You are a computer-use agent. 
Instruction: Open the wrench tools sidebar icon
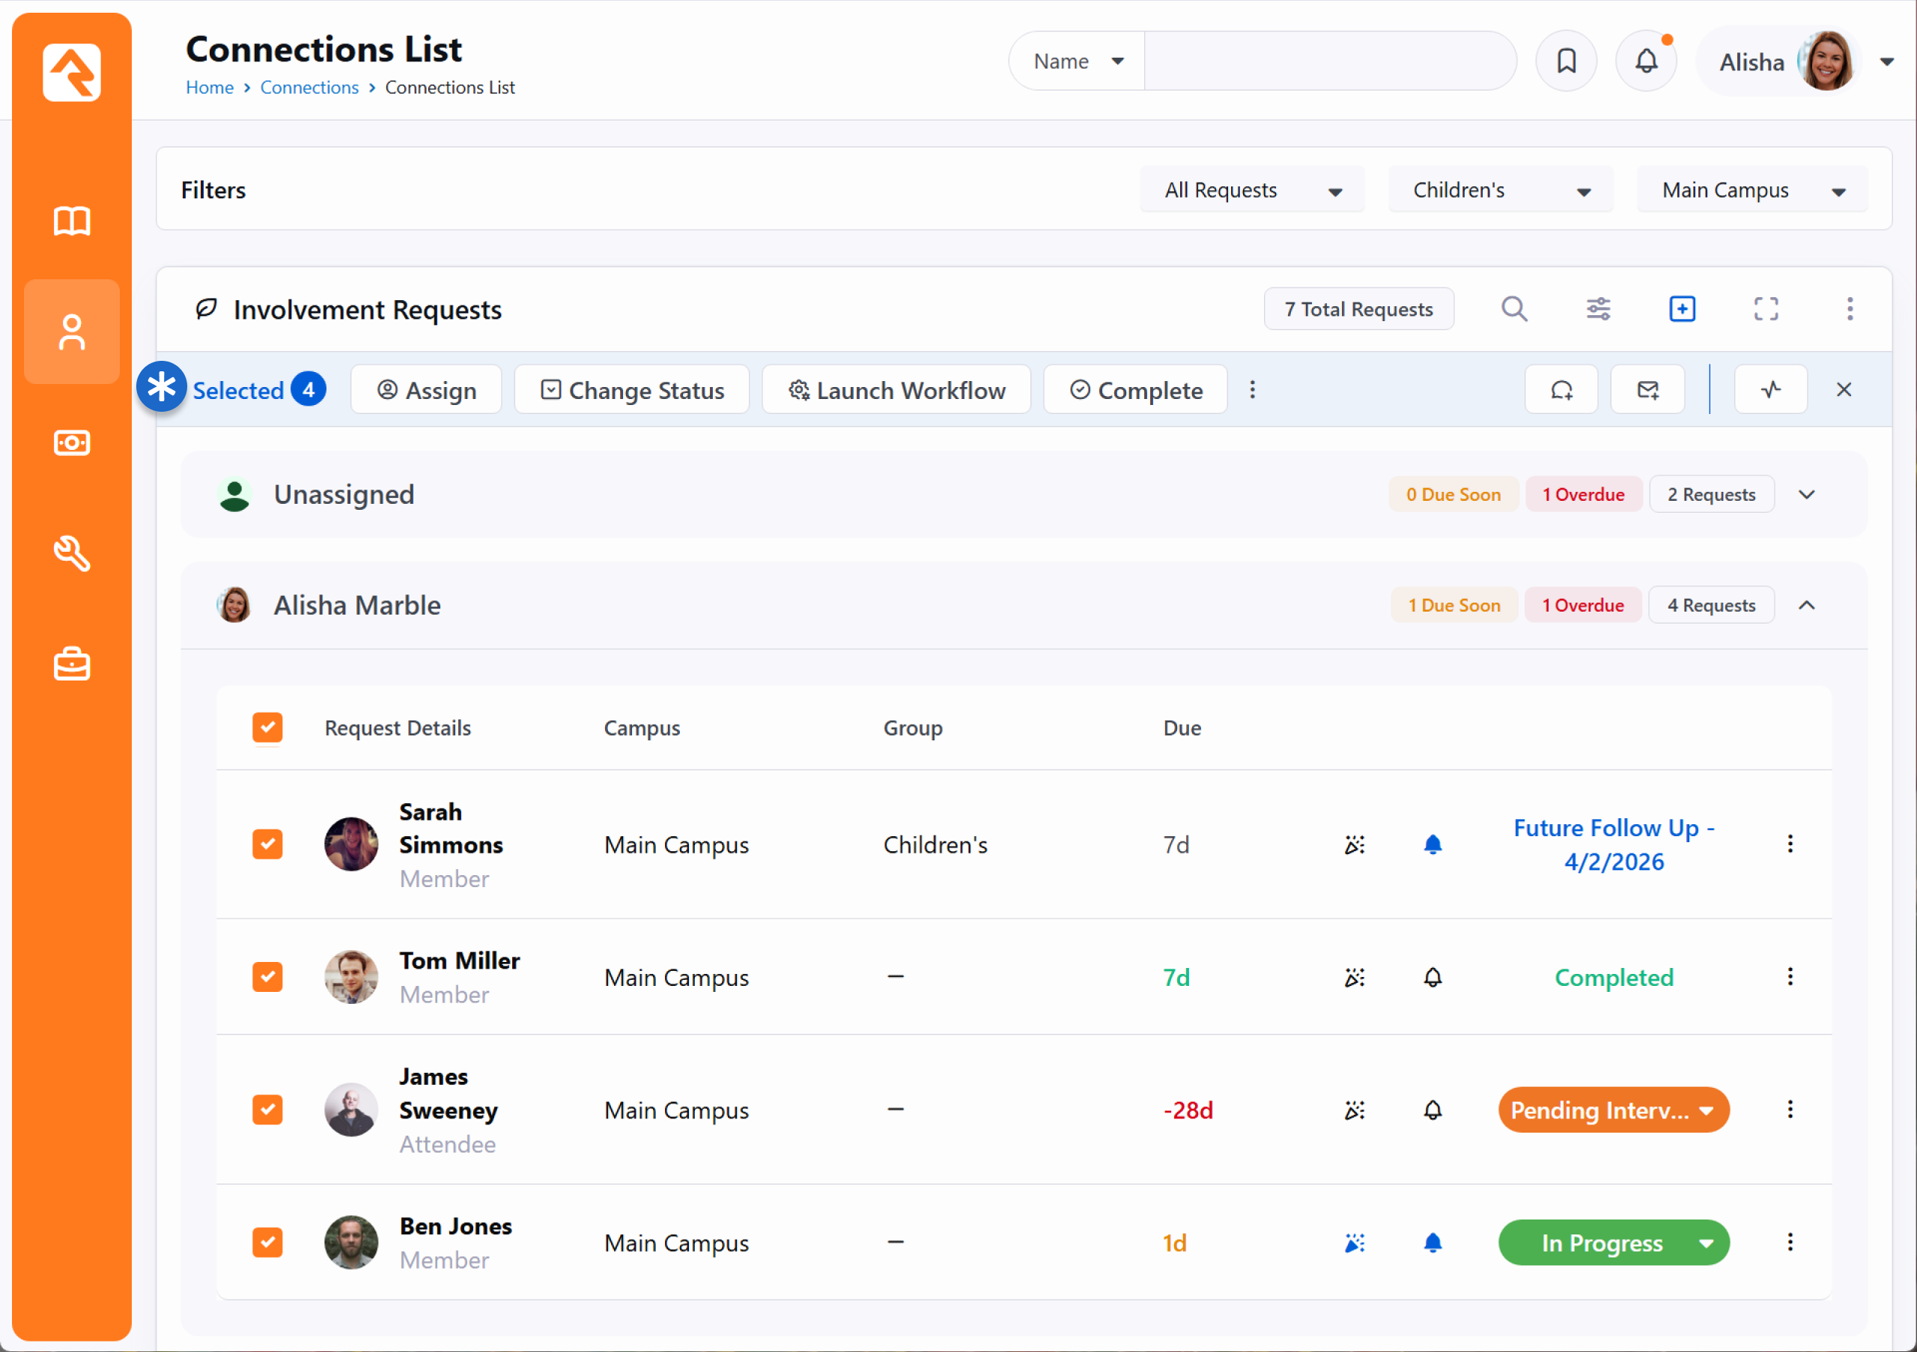point(72,553)
